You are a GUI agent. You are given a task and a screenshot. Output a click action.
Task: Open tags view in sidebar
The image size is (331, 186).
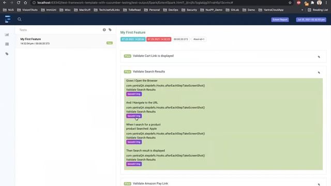tap(7, 54)
